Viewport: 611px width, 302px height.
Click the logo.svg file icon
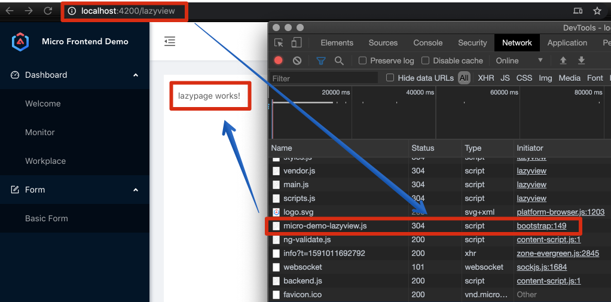coord(276,212)
